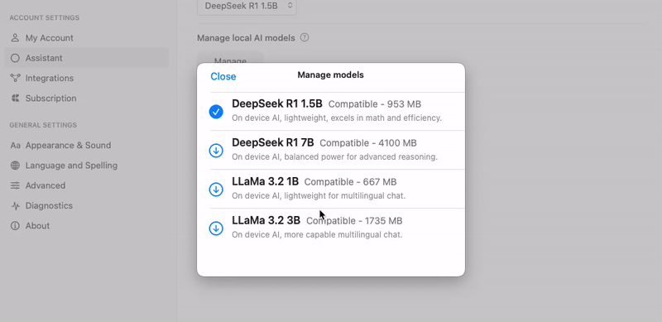Click the Diagnostics pulse icon
662x322 pixels.
pos(15,206)
